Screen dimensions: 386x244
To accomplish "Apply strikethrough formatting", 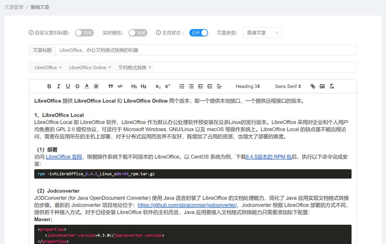I will pyautogui.click(x=77, y=86).
